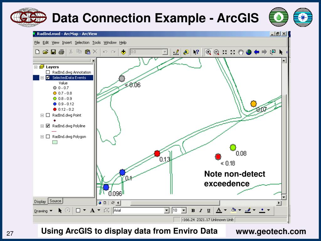Select the Zoom In tool
Screen dimensions: 321x241
point(208,52)
